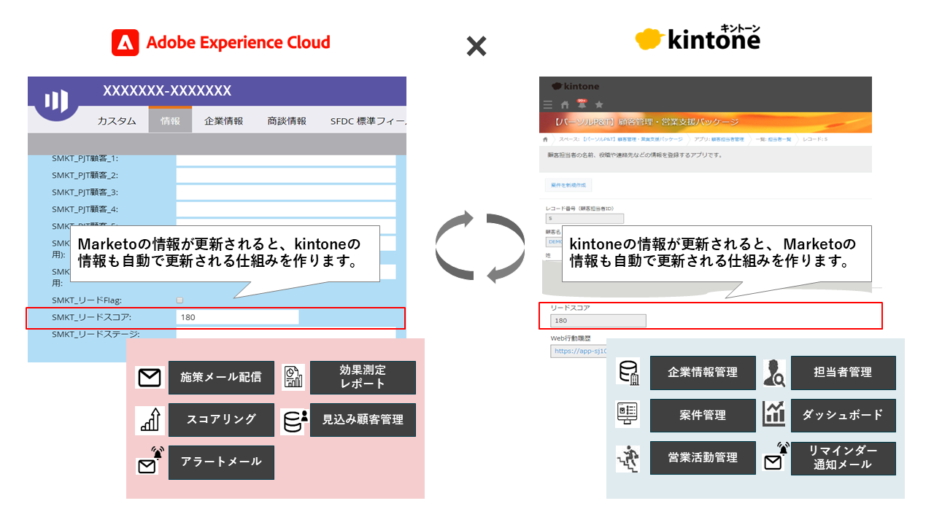Click the monitor checklist icon beside 案件管理
The height and width of the screenshot is (525, 934).
click(x=628, y=414)
